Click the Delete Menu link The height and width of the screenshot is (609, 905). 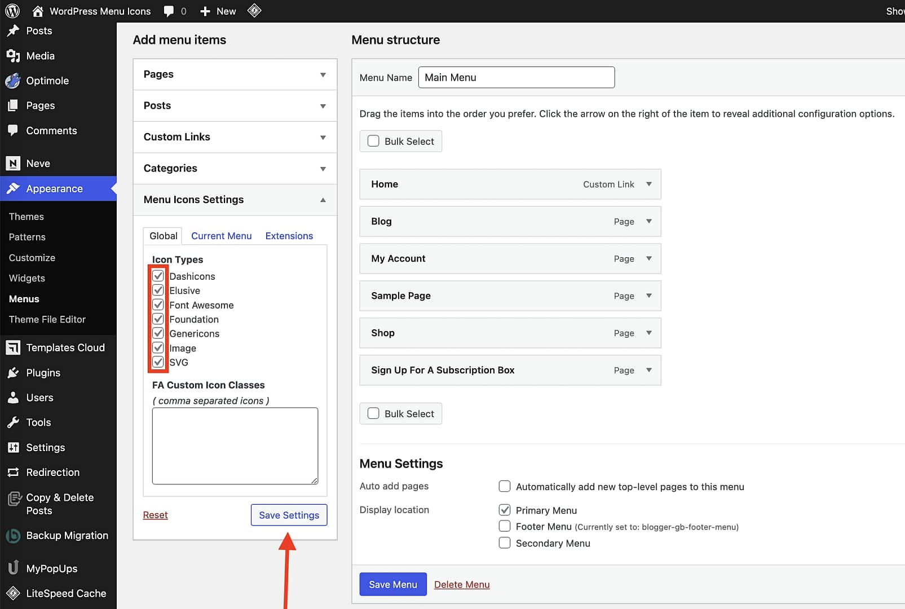click(x=462, y=584)
